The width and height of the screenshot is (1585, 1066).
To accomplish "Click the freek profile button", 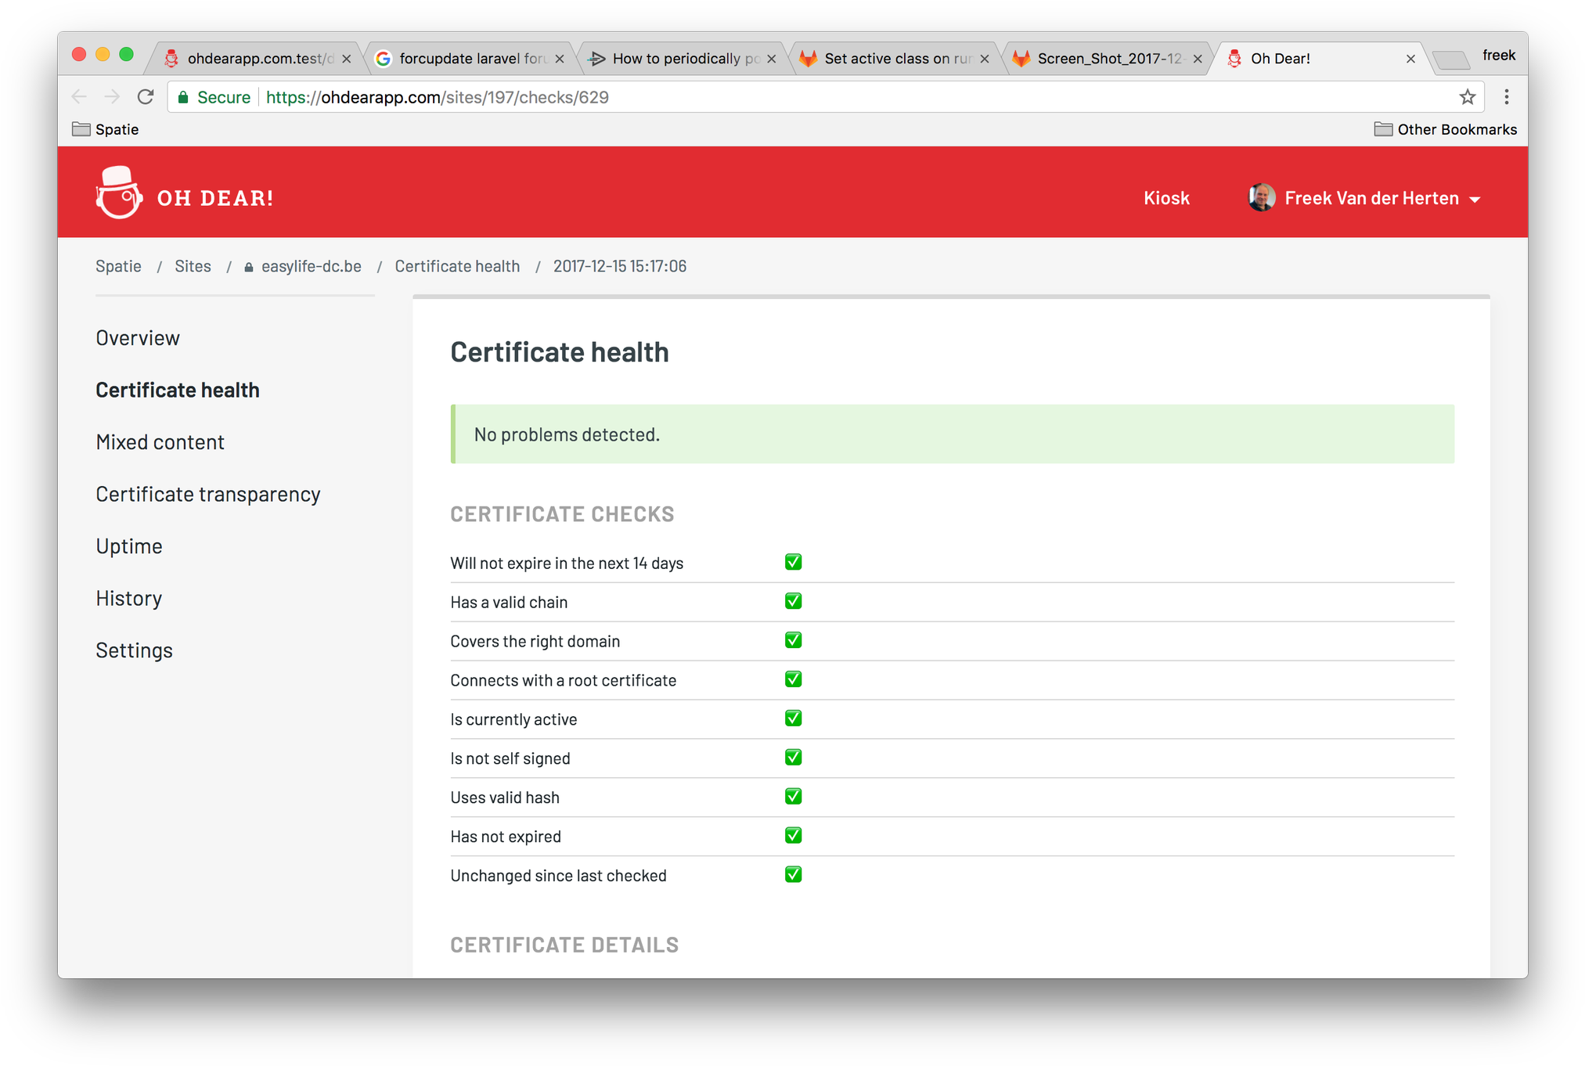I will [x=1499, y=56].
